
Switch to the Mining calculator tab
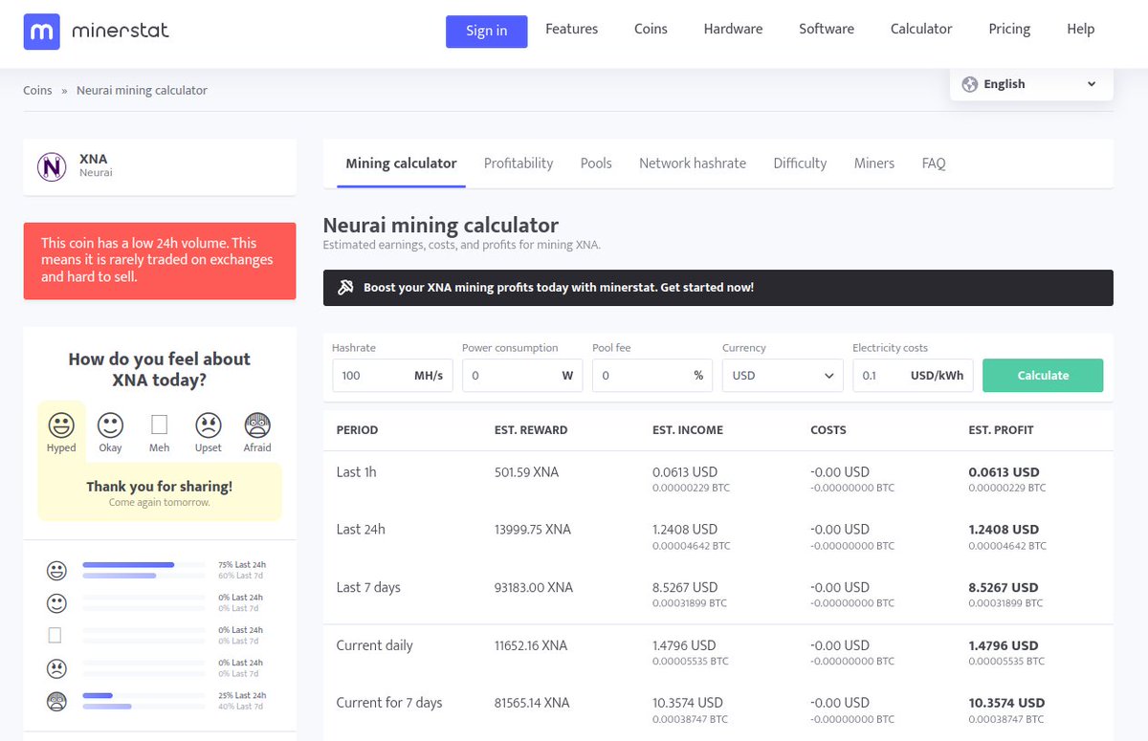pyautogui.click(x=401, y=163)
